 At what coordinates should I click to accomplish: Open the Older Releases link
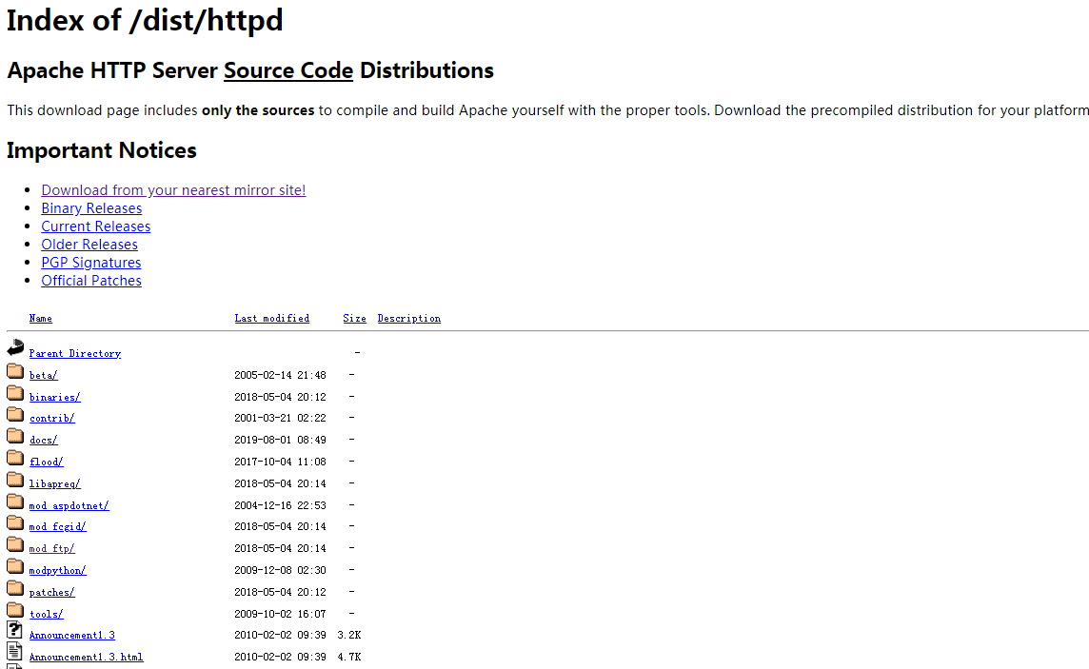pos(89,245)
